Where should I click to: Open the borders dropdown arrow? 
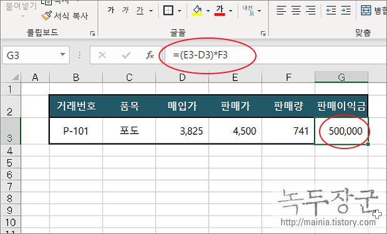pos(179,11)
